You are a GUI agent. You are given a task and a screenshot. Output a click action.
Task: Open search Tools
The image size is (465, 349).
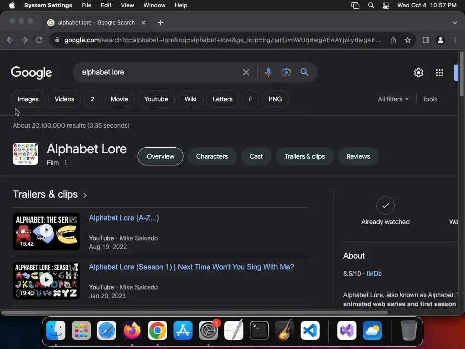[x=430, y=99]
